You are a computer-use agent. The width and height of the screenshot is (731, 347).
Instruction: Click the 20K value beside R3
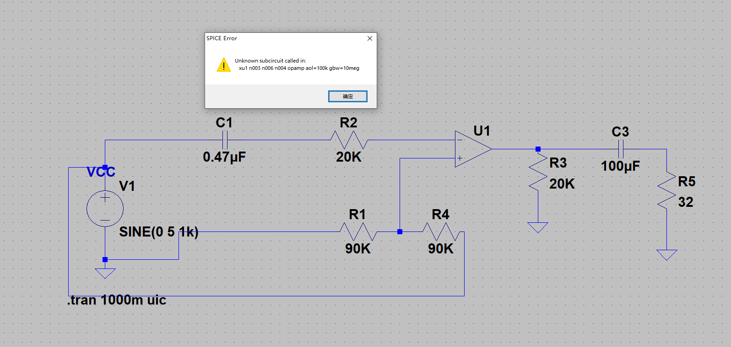562,184
